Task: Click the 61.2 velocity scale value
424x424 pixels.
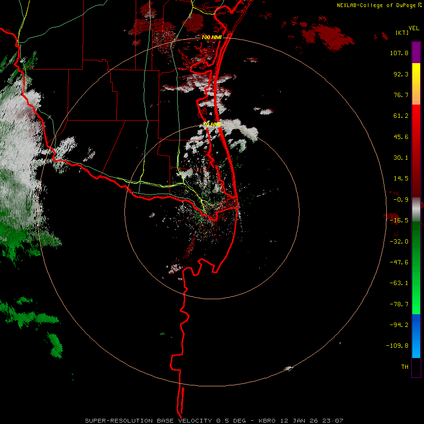Action: [401, 116]
